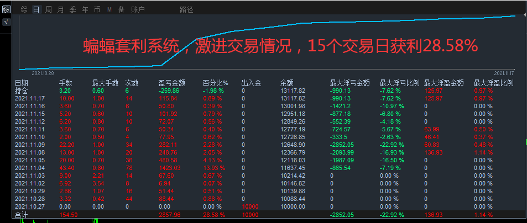Click the -10.97 % floating loss ratio
Viewport: 527px width, 223px height.
coord(392,107)
